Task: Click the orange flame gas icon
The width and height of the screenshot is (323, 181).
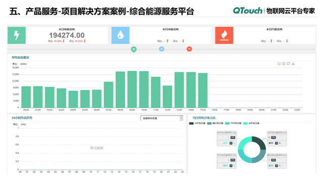Action: click(224, 35)
